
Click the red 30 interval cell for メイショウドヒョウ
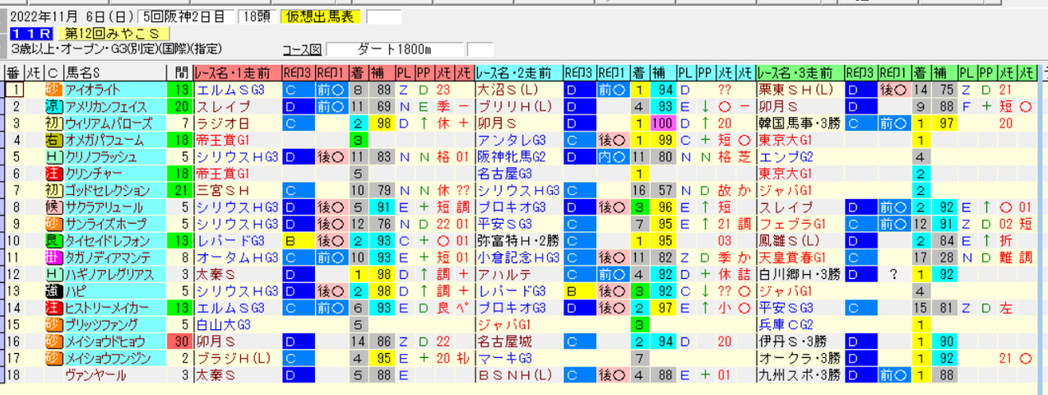pos(180,342)
